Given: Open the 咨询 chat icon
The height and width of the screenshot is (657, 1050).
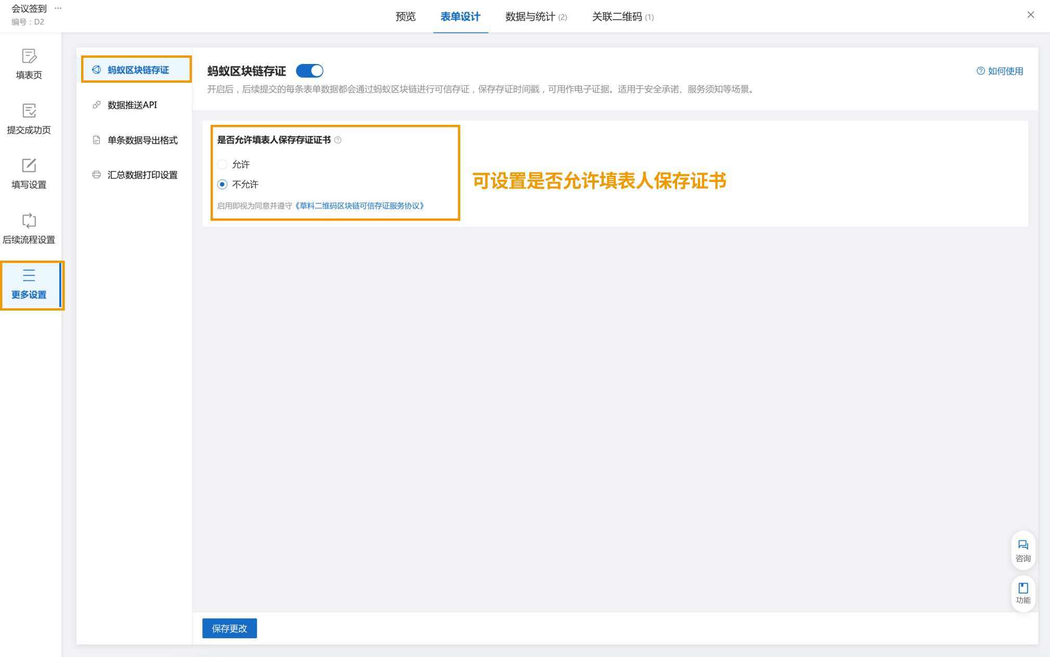Looking at the screenshot, I should click(x=1022, y=545).
